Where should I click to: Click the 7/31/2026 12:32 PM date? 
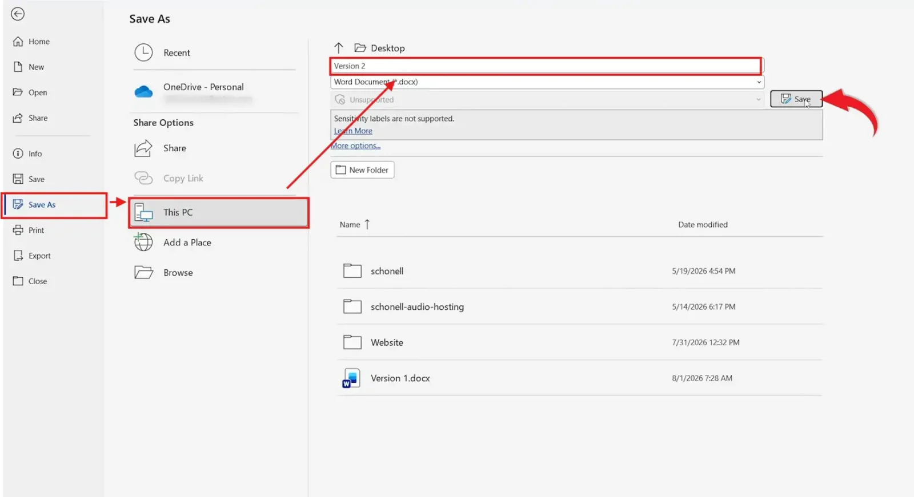point(705,343)
